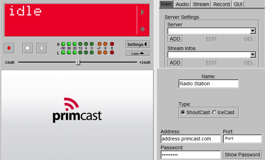Click the L channel first green LED
The height and width of the screenshot is (160, 265).
pyautogui.click(x=63, y=52)
